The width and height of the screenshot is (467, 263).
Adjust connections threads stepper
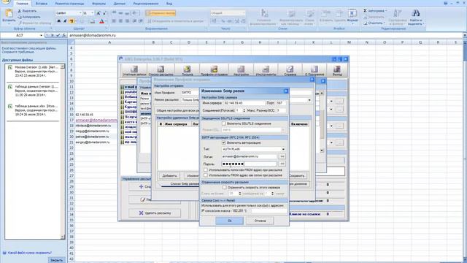pyautogui.click(x=244, y=110)
